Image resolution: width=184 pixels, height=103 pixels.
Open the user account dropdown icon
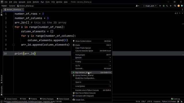point(137,6)
